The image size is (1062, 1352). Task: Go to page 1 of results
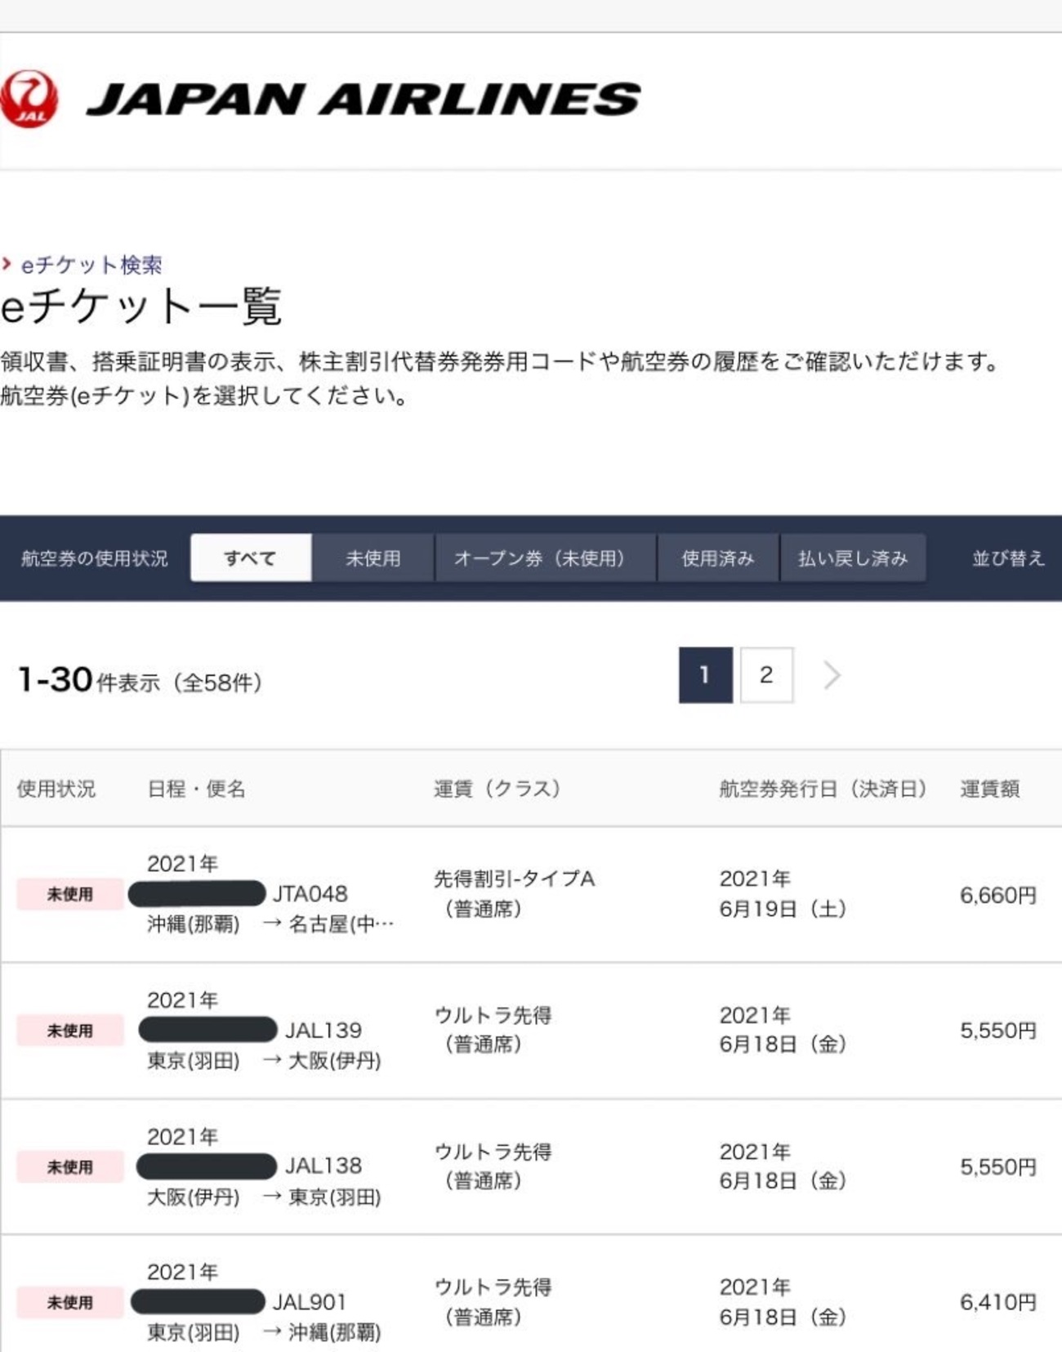click(x=705, y=675)
